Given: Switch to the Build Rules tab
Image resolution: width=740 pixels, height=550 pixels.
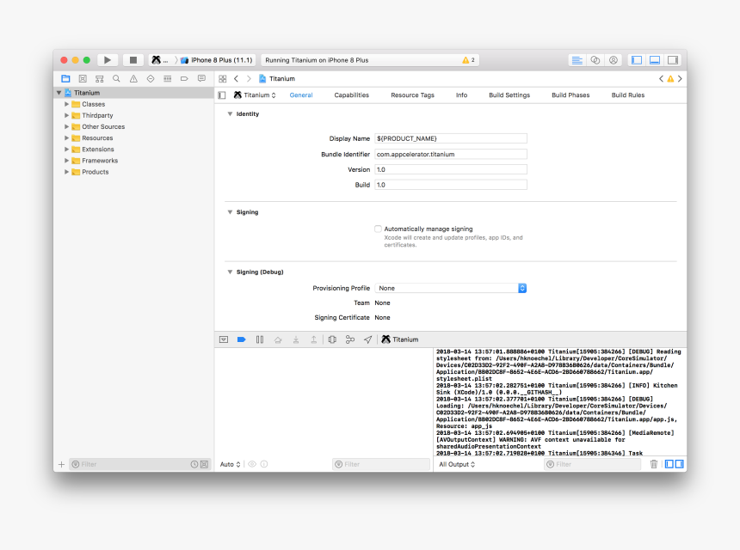Looking at the screenshot, I should (x=627, y=95).
